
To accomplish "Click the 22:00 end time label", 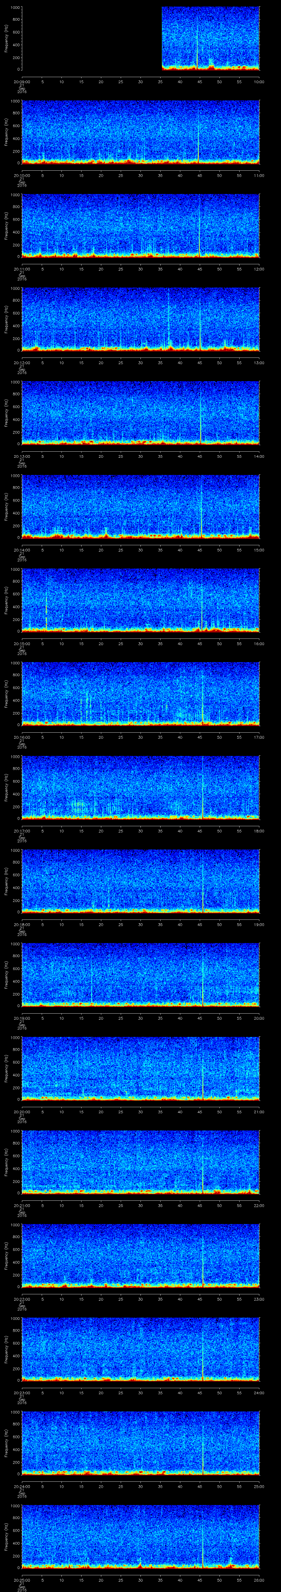I will [x=259, y=1205].
